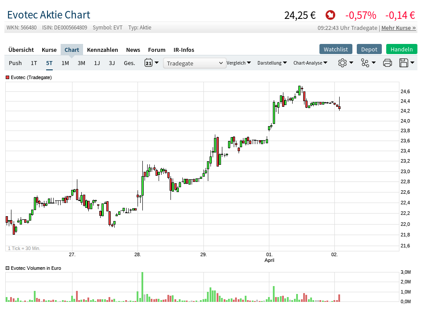Switch chart to 1M time range
The width and height of the screenshot is (424, 312).
click(x=65, y=63)
